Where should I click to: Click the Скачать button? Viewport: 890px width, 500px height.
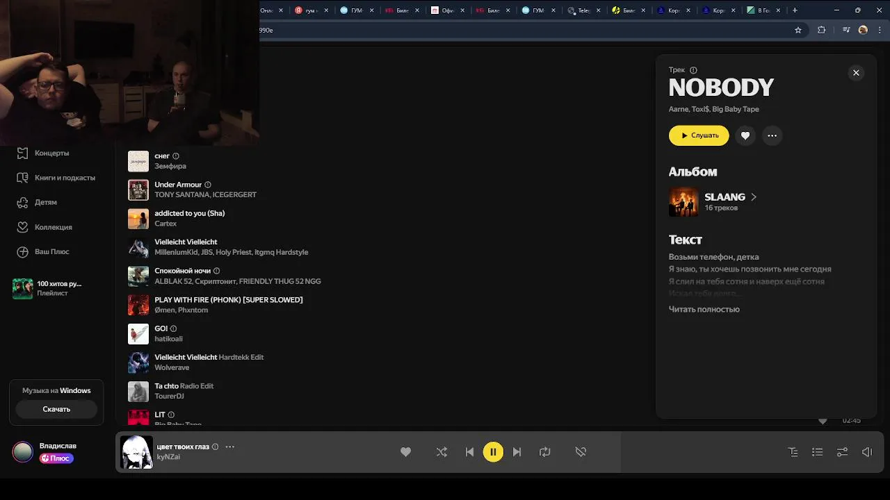(x=56, y=409)
